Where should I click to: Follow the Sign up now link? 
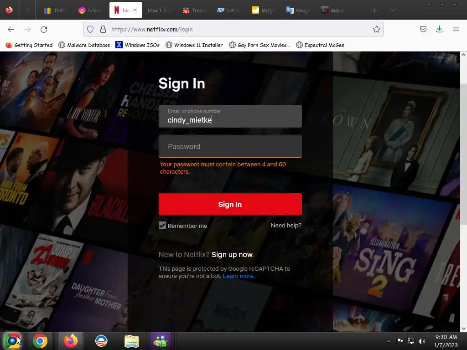click(x=232, y=254)
